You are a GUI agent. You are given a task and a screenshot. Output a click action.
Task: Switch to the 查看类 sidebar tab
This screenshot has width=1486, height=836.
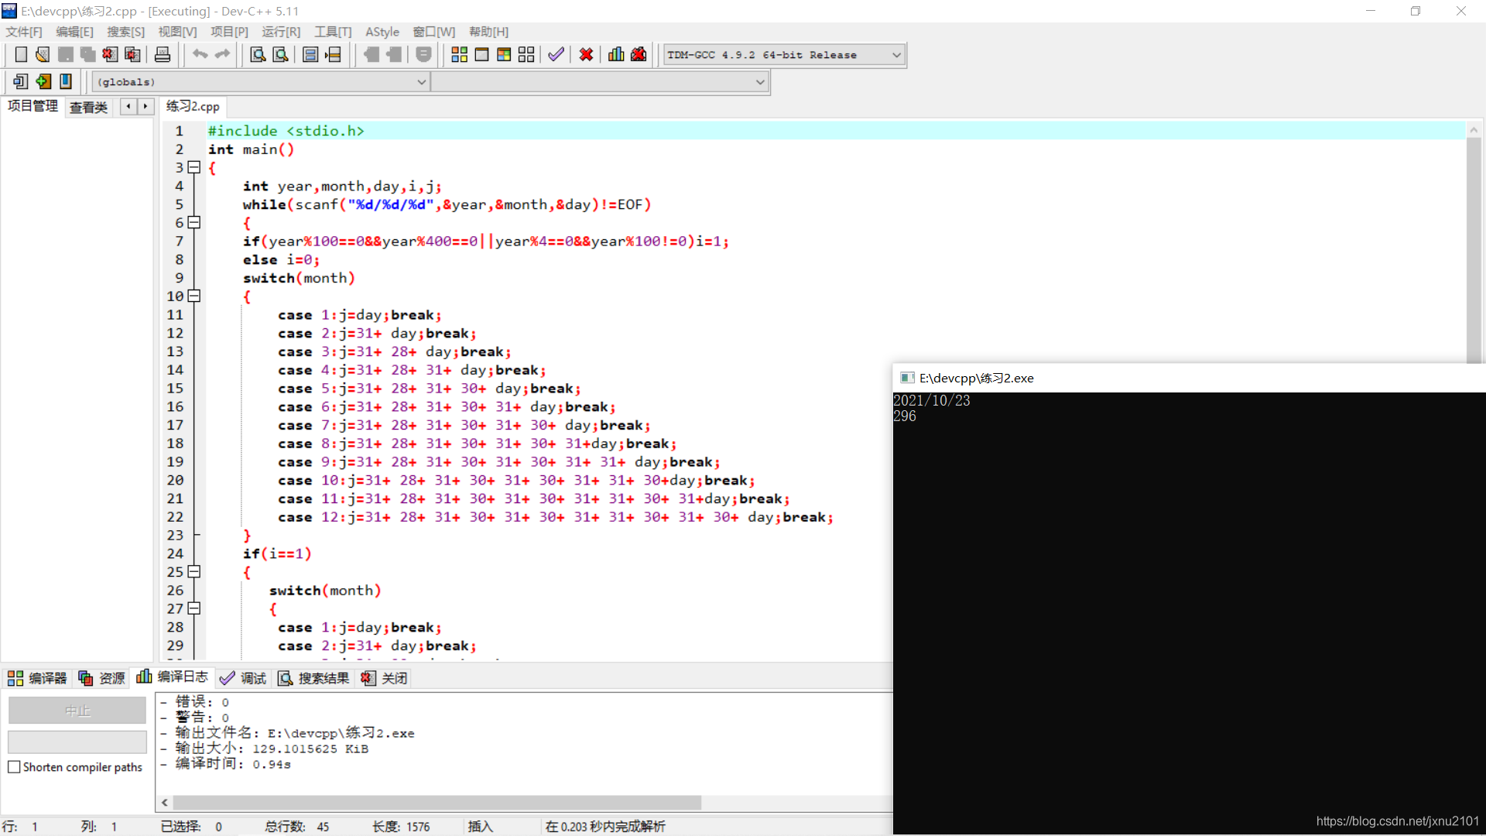88,108
